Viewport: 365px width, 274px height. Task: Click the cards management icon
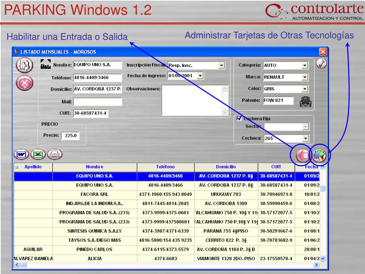(x=319, y=156)
